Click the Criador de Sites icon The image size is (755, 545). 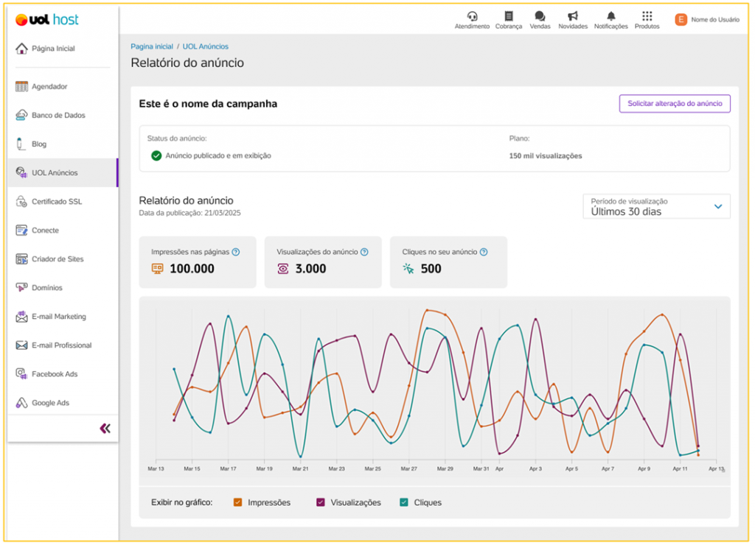tap(21, 259)
